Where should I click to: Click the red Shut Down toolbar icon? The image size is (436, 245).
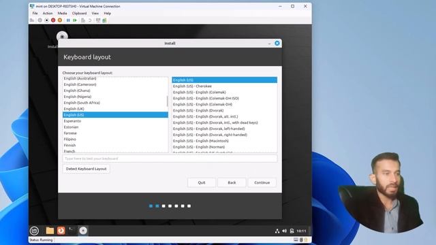53,20
